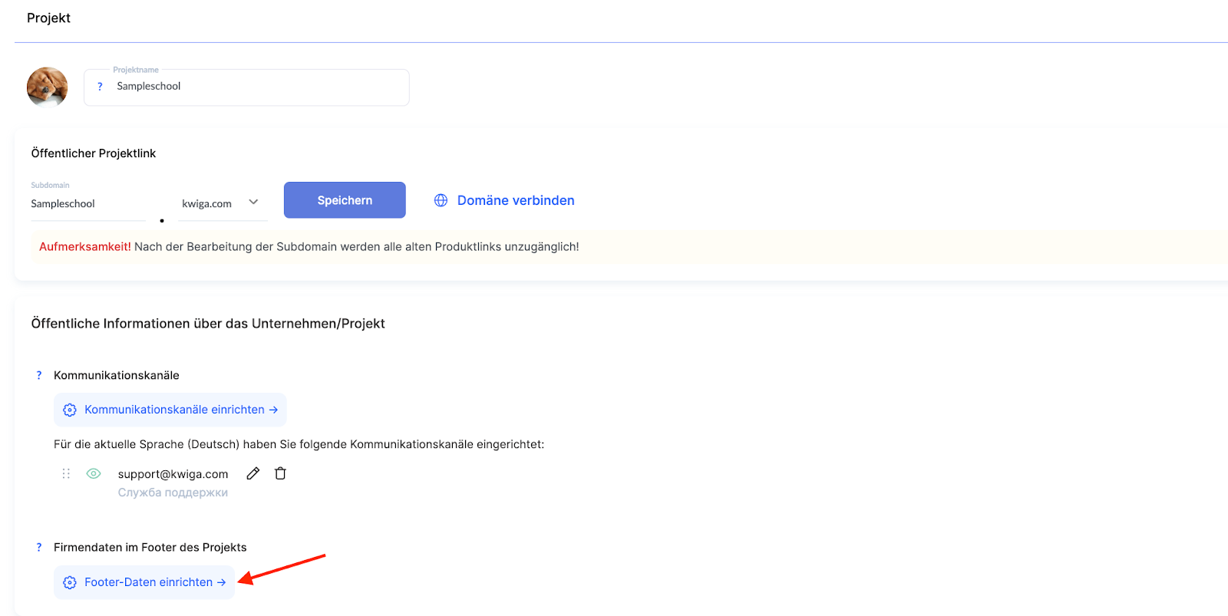Click drag handle of support email row
The image size is (1228, 616).
click(x=66, y=474)
